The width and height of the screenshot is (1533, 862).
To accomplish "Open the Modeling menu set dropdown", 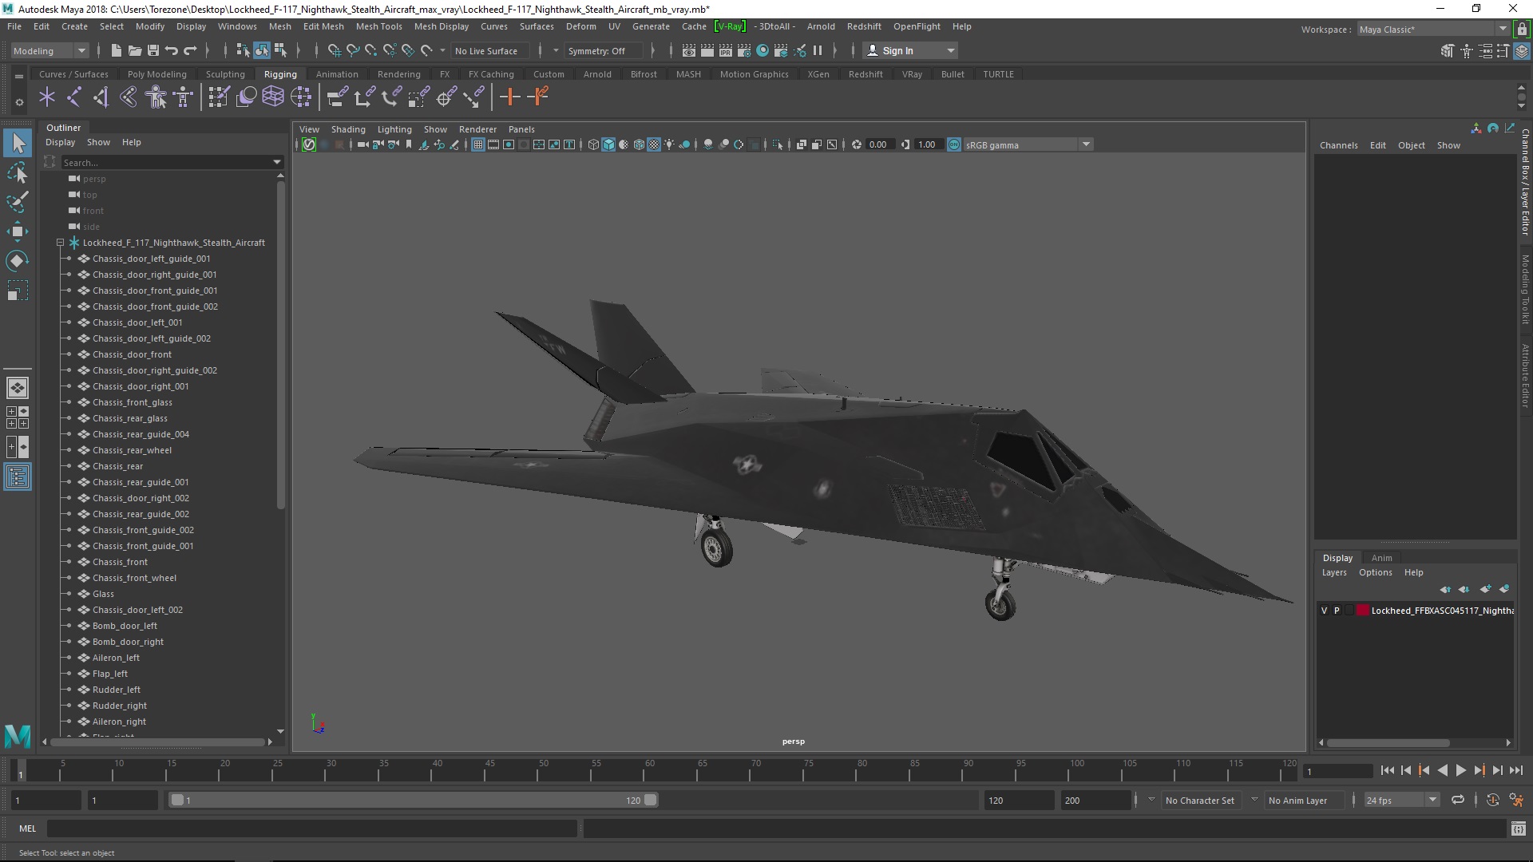I will point(50,50).
